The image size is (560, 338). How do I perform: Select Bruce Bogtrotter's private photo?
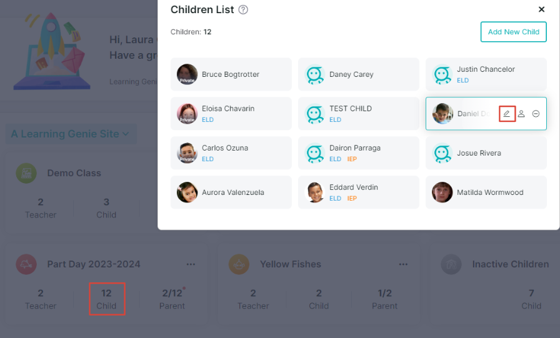click(x=187, y=74)
